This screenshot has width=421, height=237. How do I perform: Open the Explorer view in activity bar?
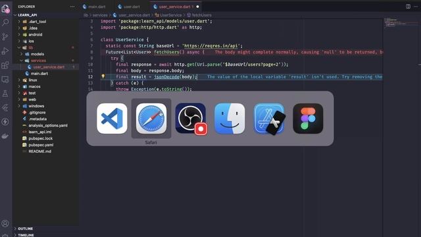click(5, 9)
